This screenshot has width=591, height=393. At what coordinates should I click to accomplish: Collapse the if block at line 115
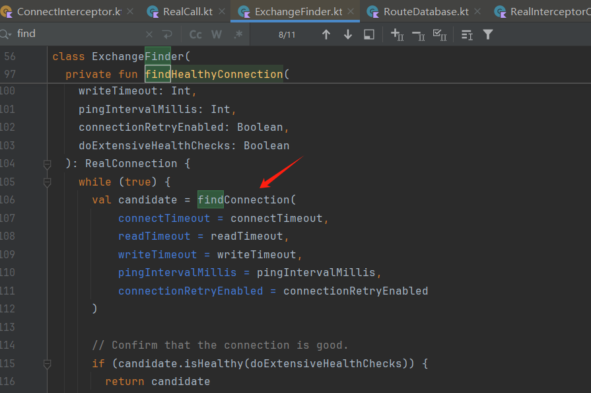click(47, 364)
